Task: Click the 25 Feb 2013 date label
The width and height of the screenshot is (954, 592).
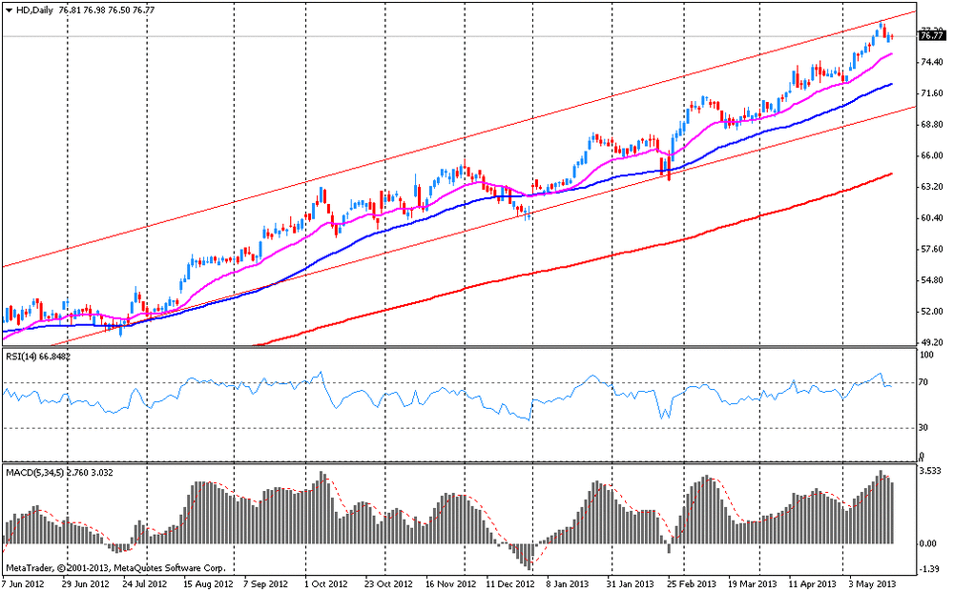Action: [692, 584]
